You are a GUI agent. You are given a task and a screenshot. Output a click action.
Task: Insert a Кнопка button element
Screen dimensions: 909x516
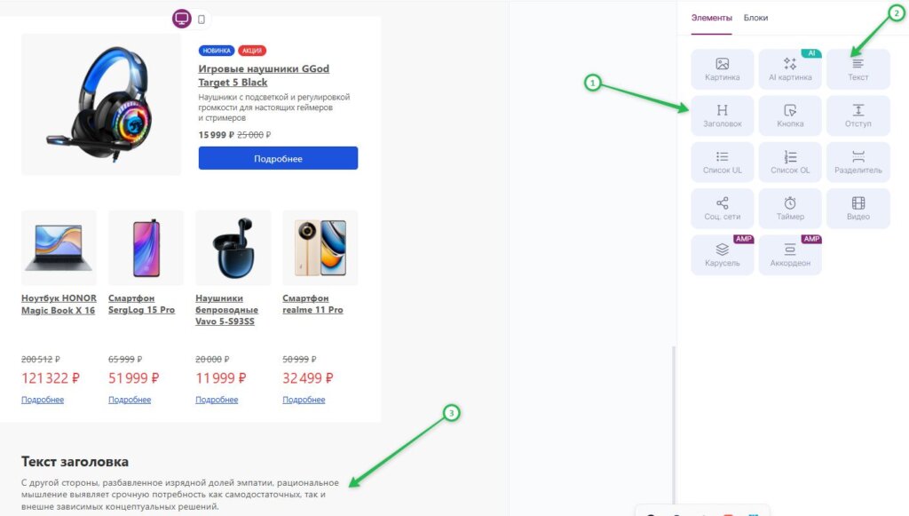tap(790, 115)
